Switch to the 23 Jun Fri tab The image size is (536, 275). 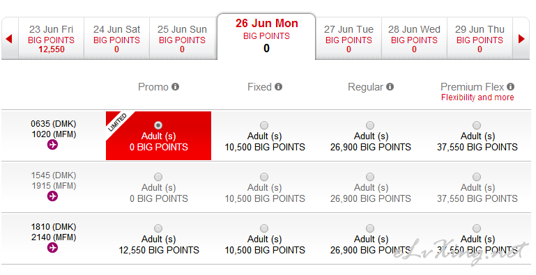pos(52,39)
